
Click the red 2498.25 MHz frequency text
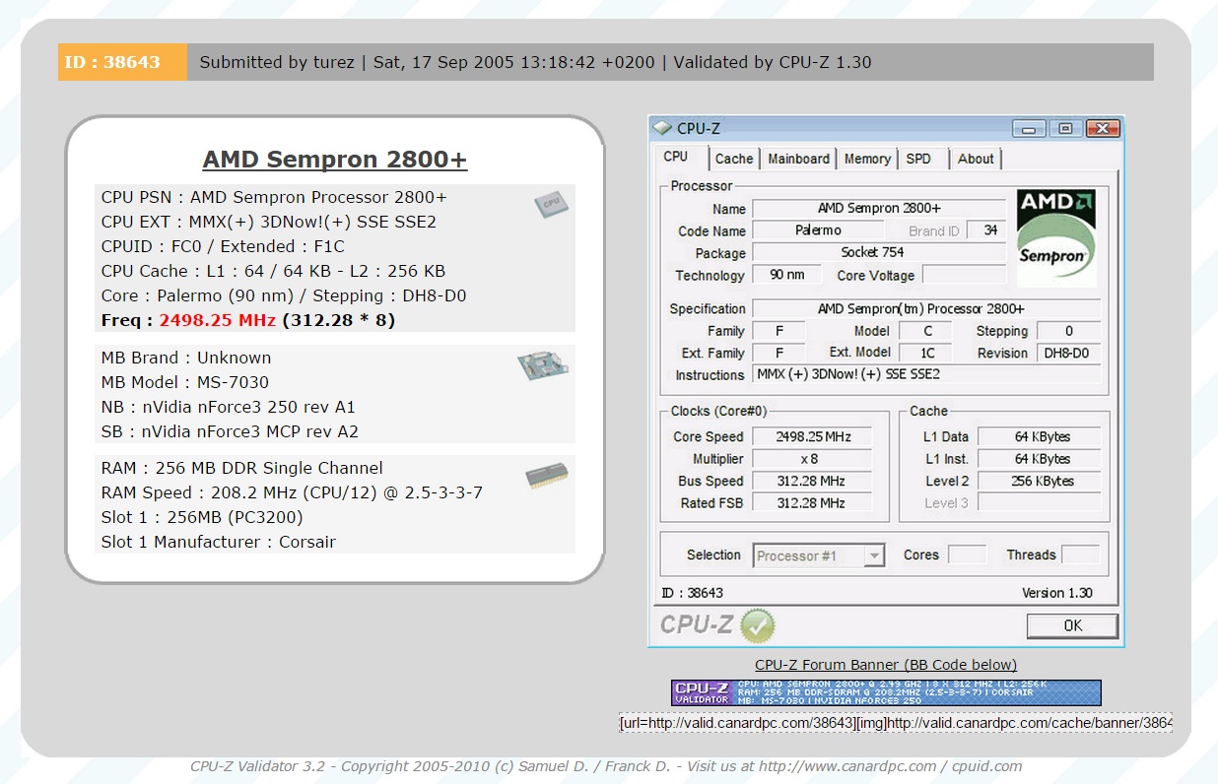tap(218, 320)
